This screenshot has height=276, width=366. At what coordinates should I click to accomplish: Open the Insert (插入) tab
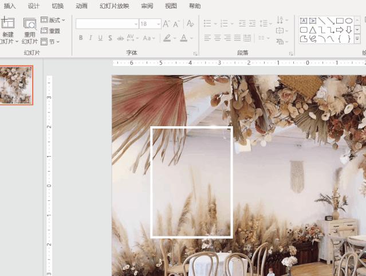[x=10, y=6]
